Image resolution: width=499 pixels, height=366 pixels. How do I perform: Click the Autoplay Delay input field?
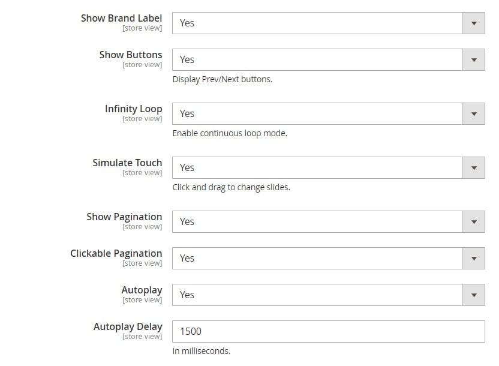[x=329, y=332]
